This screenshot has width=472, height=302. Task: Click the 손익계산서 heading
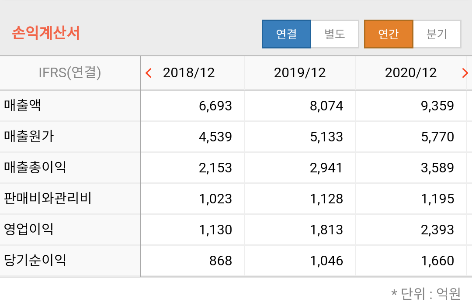coord(46,32)
